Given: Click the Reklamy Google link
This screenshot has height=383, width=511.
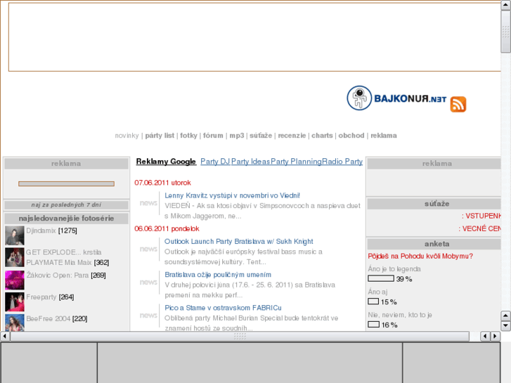Looking at the screenshot, I should point(166,162).
